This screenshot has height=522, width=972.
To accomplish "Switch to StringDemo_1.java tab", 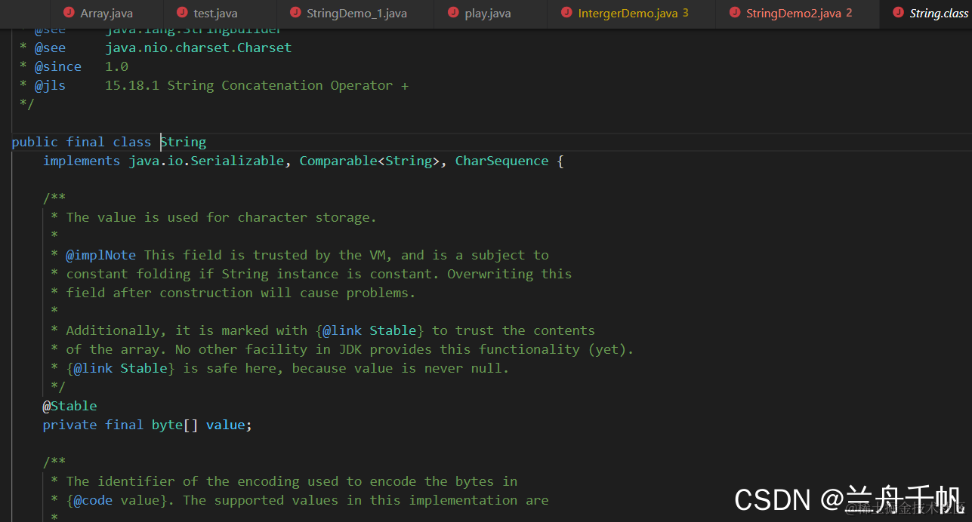I will [356, 14].
